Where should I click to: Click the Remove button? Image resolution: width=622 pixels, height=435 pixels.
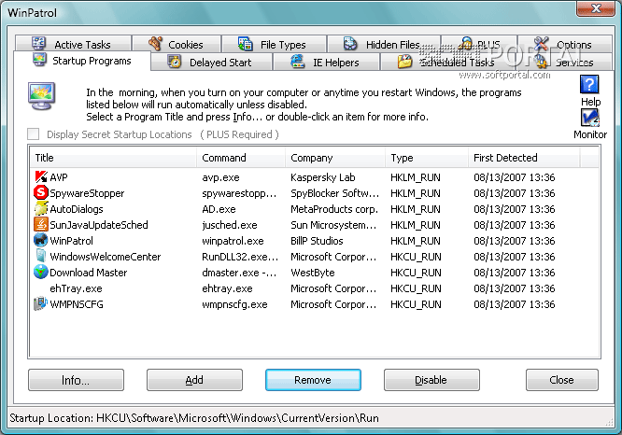pos(313,380)
